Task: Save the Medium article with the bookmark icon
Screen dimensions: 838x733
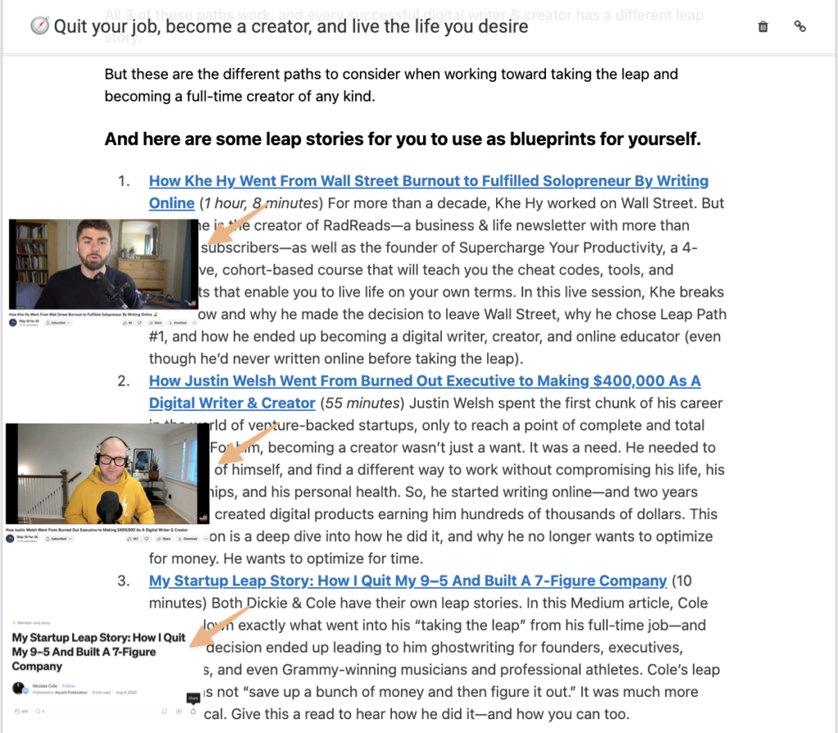Action: (164, 711)
